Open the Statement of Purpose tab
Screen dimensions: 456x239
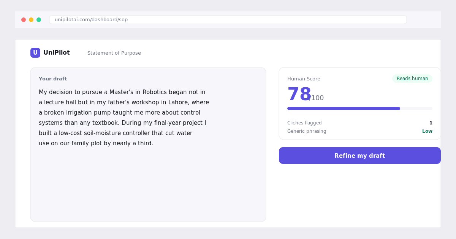(x=114, y=53)
